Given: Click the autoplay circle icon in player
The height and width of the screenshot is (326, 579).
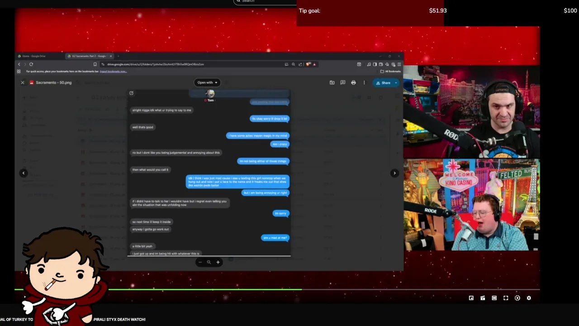Looking at the screenshot, I should point(517,298).
